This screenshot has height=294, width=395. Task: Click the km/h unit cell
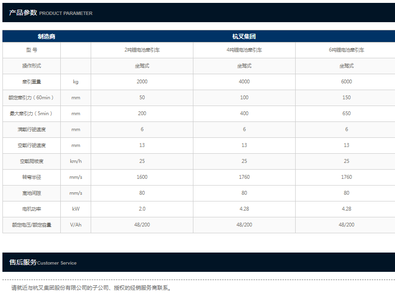click(x=76, y=161)
